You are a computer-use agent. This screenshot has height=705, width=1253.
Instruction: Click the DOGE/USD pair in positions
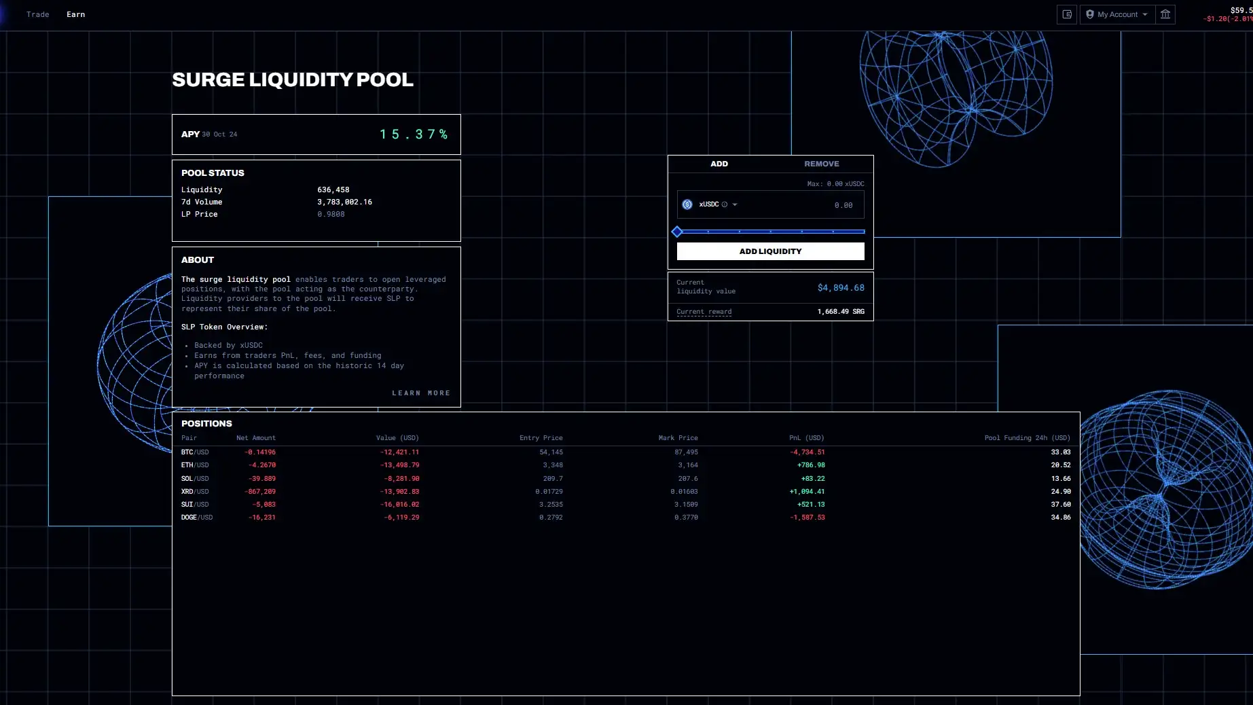[x=197, y=518]
